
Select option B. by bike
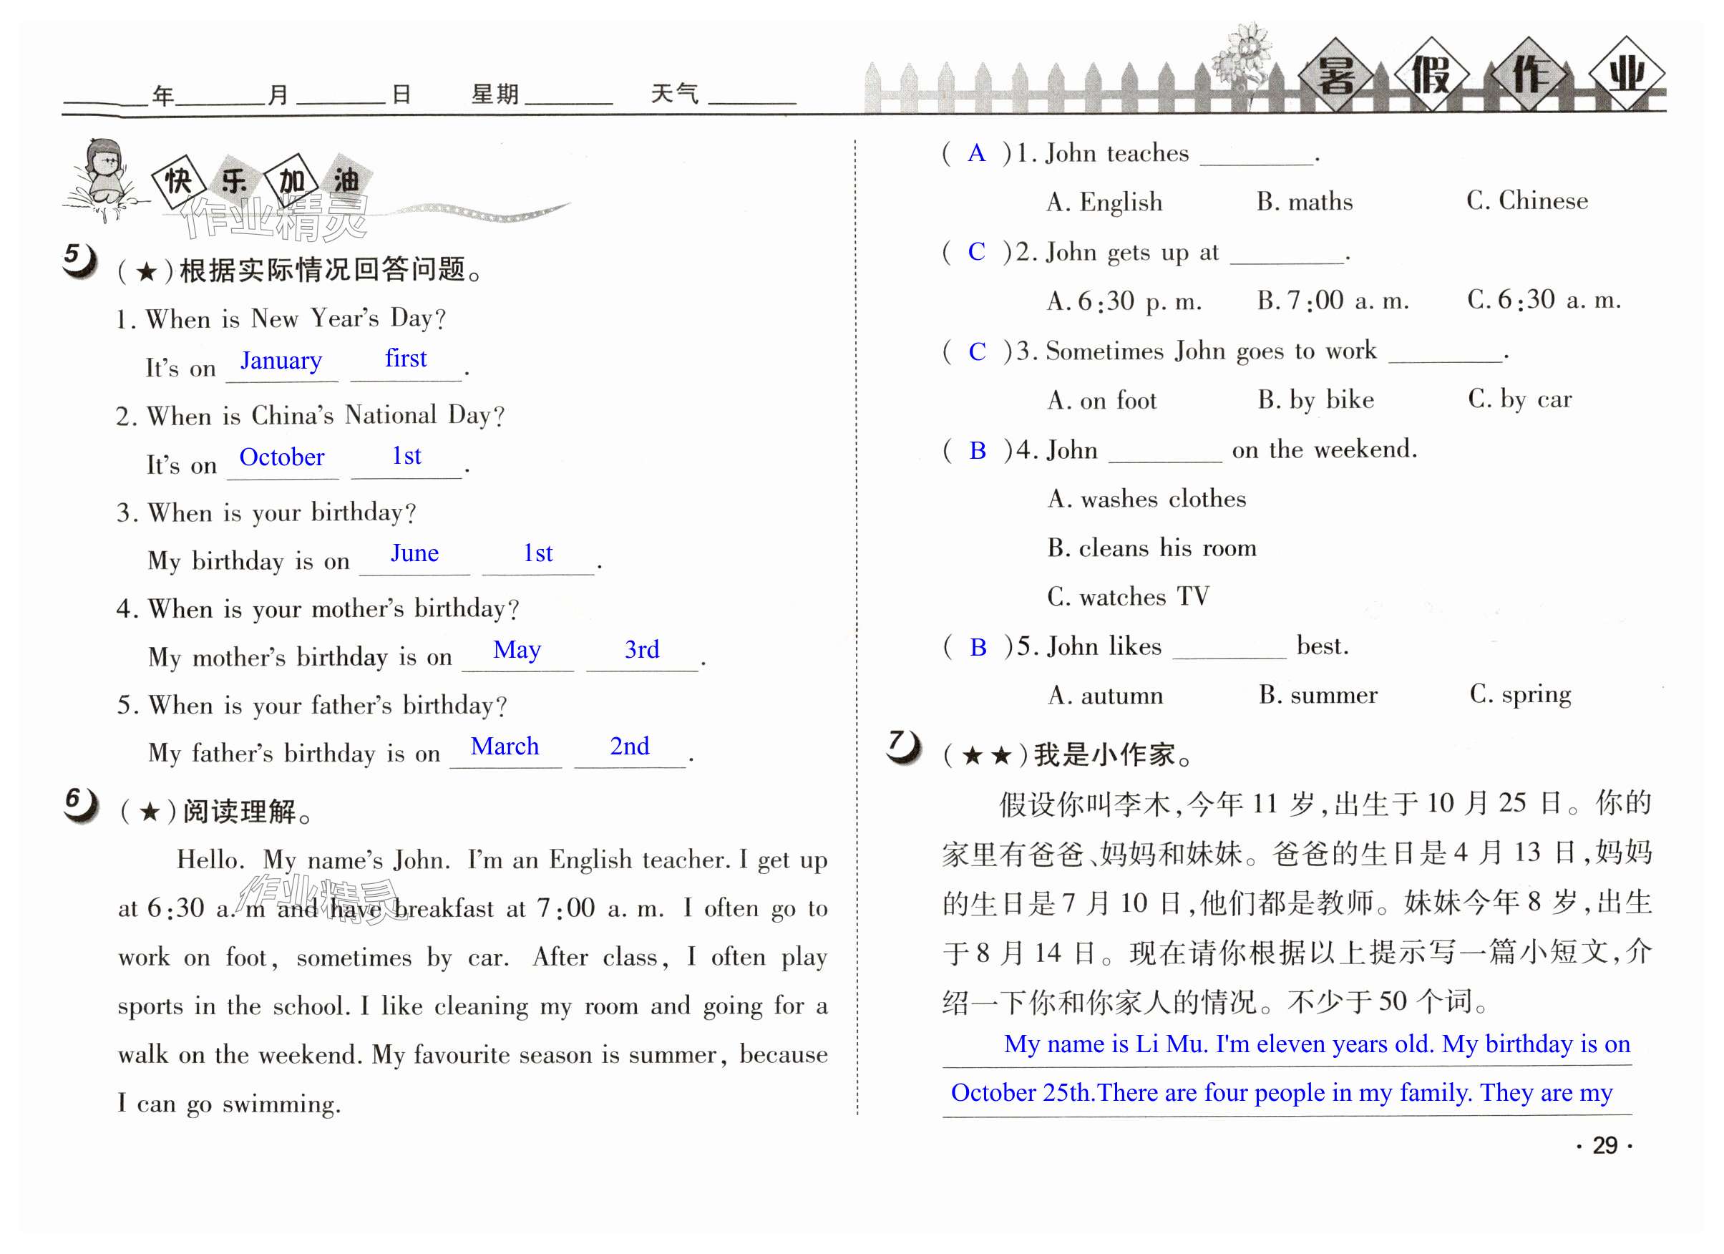pyautogui.click(x=1315, y=399)
